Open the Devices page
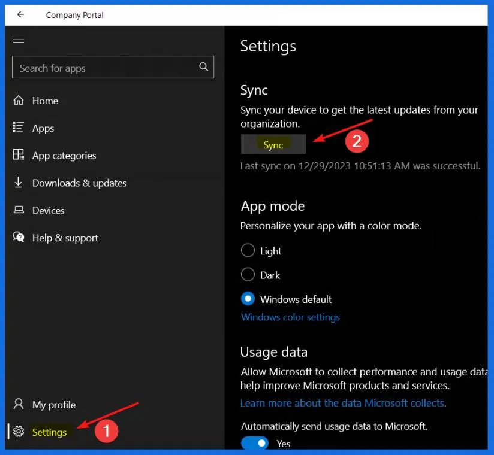 tap(48, 211)
